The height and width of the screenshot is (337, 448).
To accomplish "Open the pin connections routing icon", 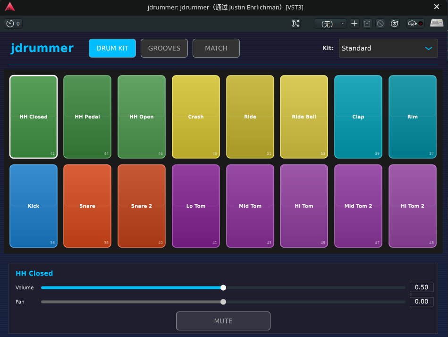I will [296, 24].
